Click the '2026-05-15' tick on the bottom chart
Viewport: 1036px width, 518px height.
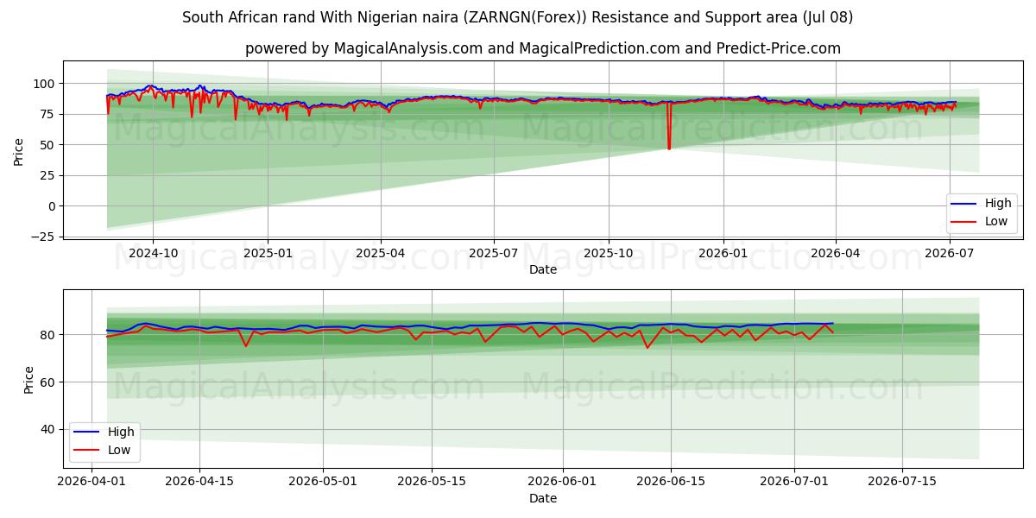pyautogui.click(x=432, y=481)
